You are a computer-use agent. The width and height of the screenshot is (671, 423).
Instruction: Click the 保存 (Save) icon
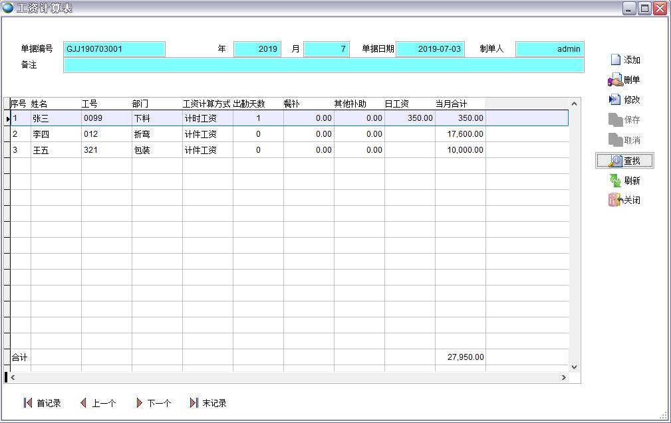click(x=626, y=120)
